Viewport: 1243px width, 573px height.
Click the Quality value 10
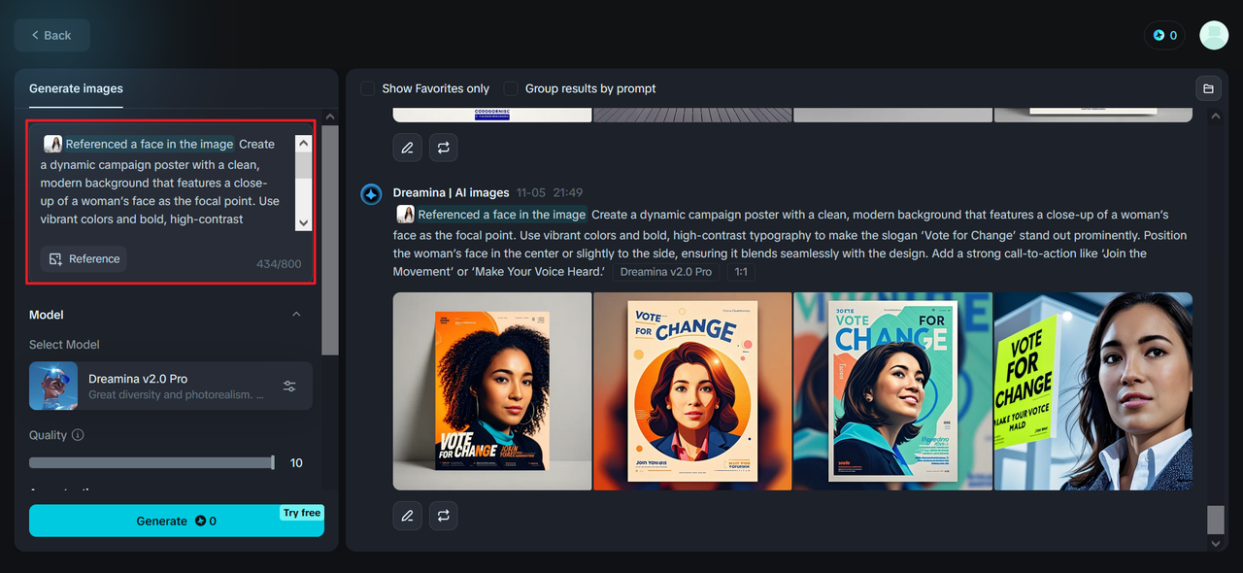pos(296,463)
